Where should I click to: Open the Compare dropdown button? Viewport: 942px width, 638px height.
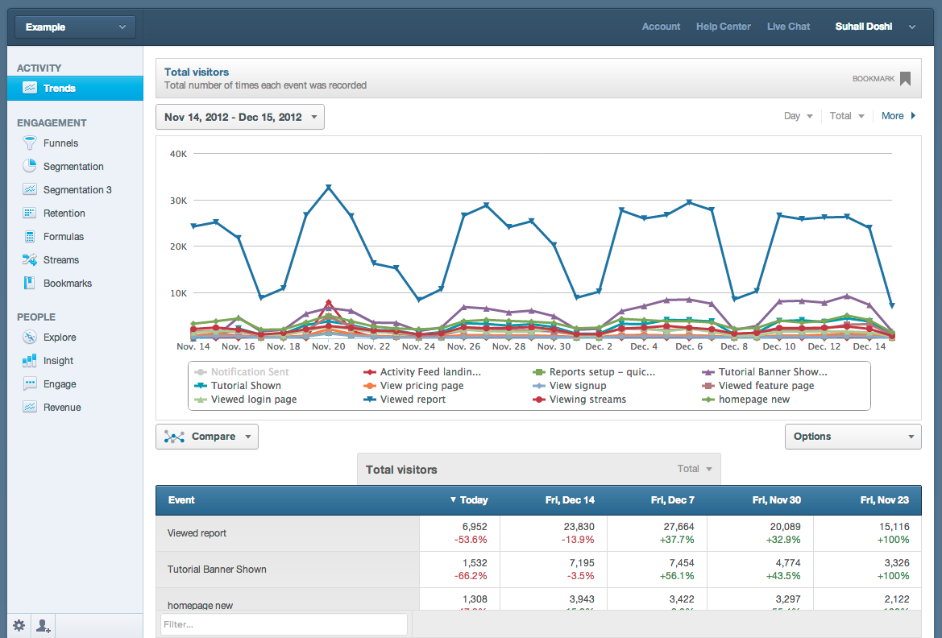[207, 437]
